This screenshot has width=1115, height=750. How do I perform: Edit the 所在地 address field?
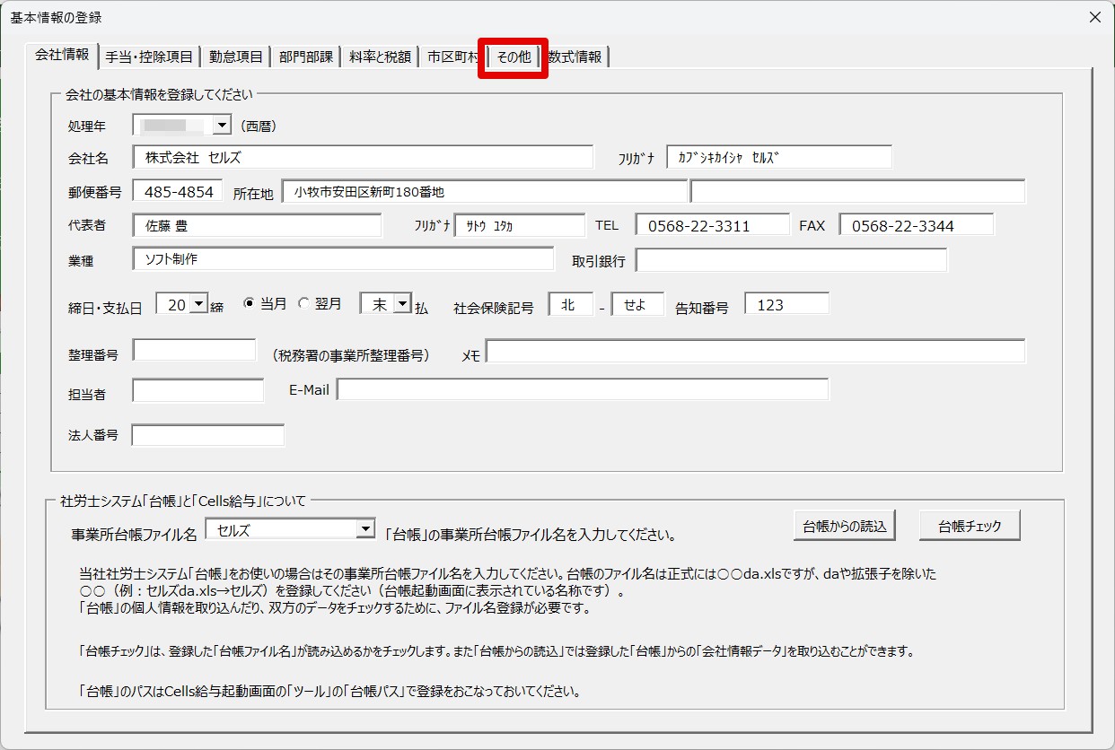click(484, 192)
